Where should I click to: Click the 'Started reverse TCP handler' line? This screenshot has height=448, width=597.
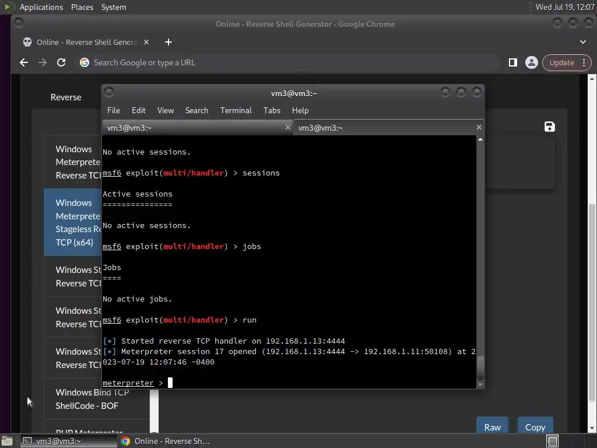pos(224,341)
